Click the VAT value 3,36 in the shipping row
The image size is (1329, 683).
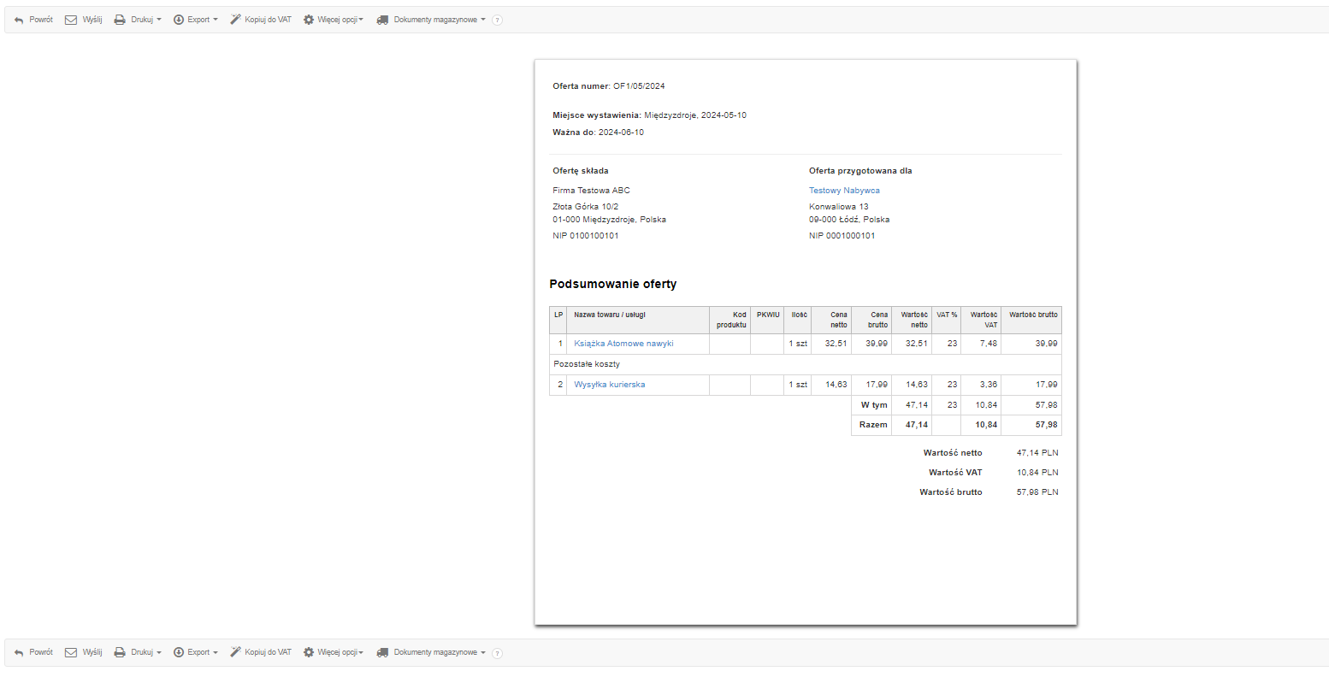(x=989, y=385)
